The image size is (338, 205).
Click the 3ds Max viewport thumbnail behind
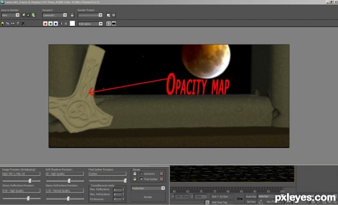pyautogui.click(x=232, y=174)
